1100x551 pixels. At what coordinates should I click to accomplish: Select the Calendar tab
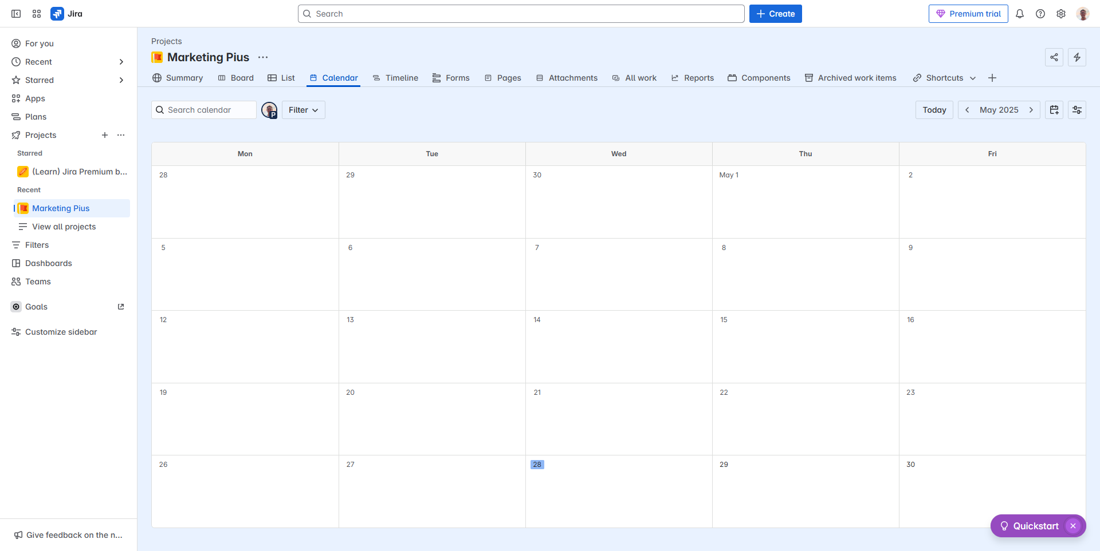click(333, 78)
